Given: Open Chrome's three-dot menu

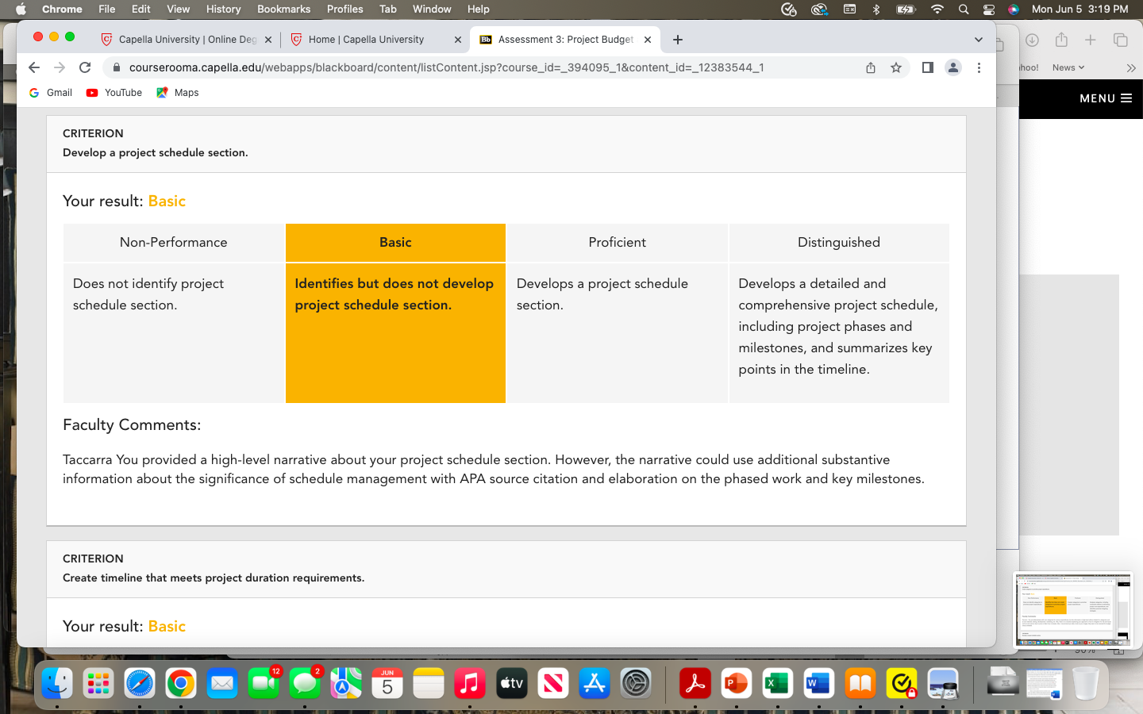Looking at the screenshot, I should pyautogui.click(x=979, y=67).
